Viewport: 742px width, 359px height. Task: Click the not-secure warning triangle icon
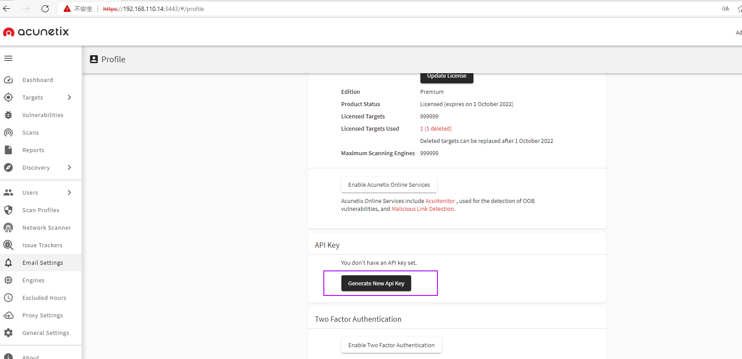(67, 9)
